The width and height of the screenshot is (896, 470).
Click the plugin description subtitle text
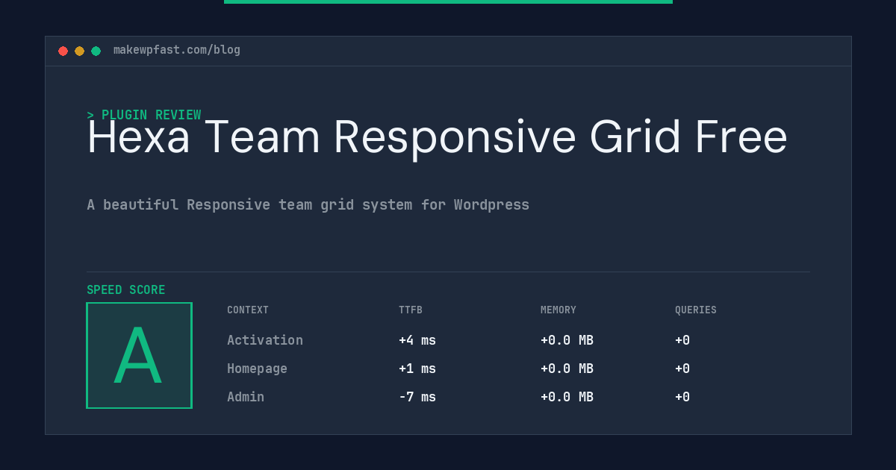point(308,204)
